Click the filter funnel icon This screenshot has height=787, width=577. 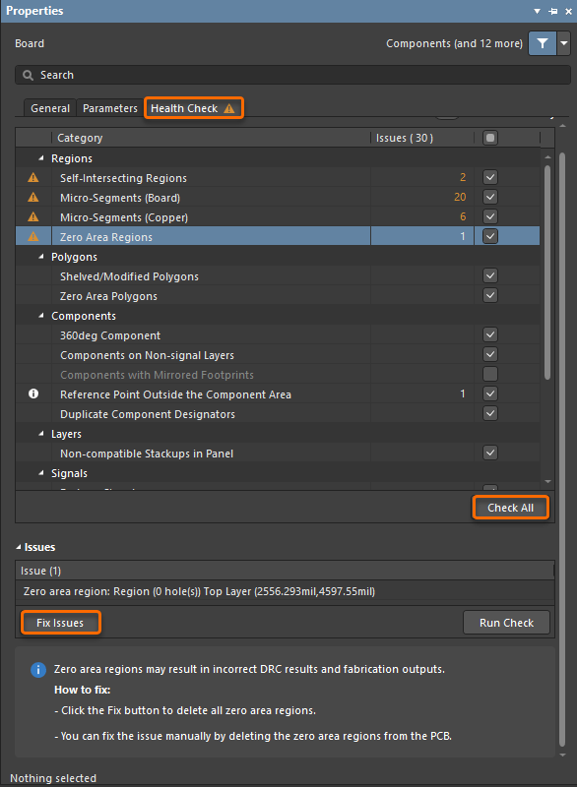pos(543,43)
